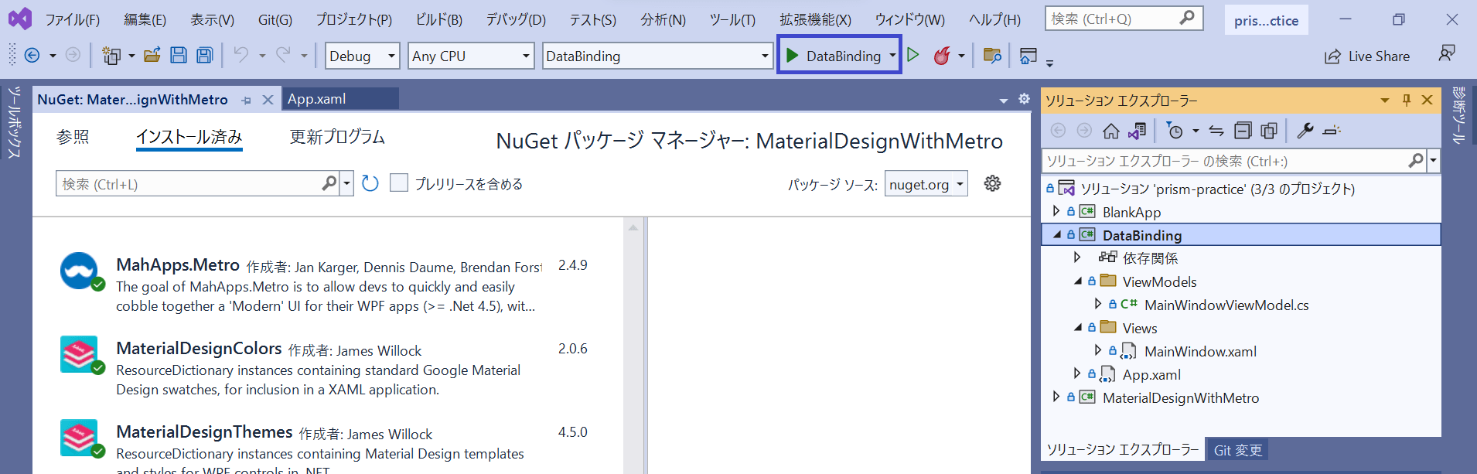Pin the NuGet document tab
The width and height of the screenshot is (1477, 474).
click(246, 101)
